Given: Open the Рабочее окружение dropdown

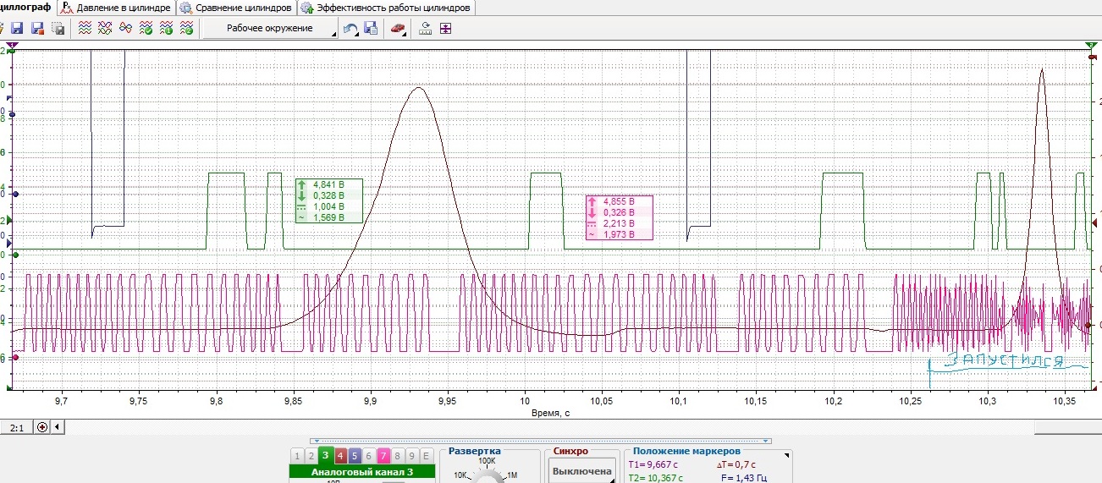Looking at the screenshot, I should [269, 29].
